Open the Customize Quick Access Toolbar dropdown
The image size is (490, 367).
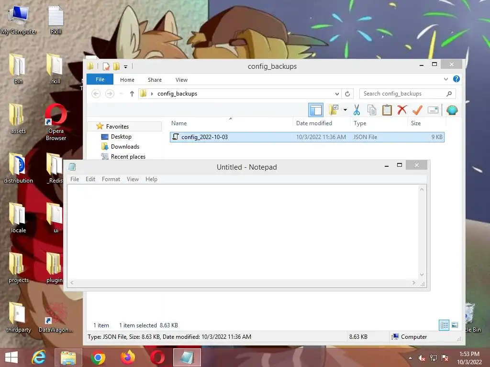tap(125, 66)
